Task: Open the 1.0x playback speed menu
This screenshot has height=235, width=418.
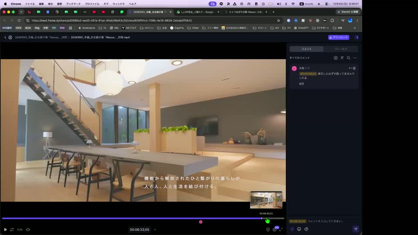Action: tap(20, 229)
